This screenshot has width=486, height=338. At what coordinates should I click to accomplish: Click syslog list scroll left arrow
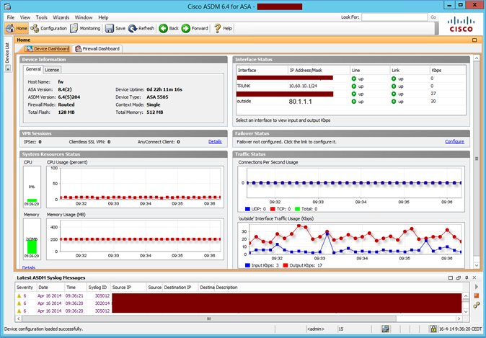coord(19,319)
